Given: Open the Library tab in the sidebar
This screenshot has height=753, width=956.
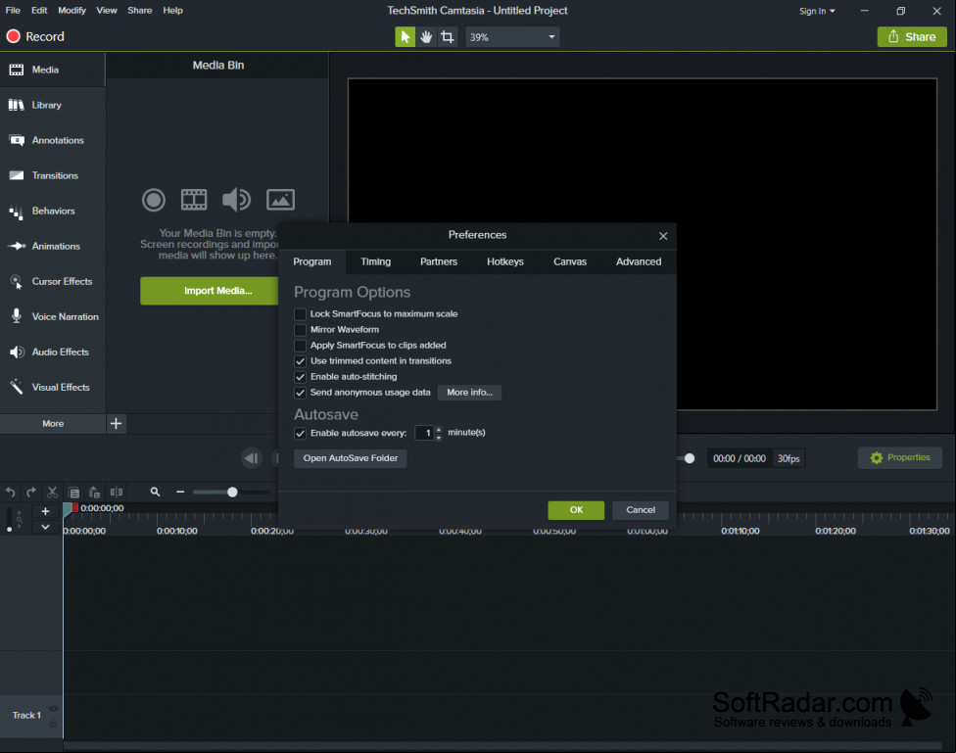Looking at the screenshot, I should pos(53,105).
